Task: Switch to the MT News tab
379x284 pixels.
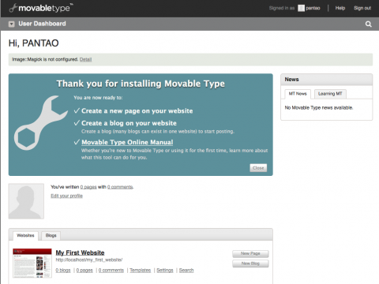Action: pos(298,94)
